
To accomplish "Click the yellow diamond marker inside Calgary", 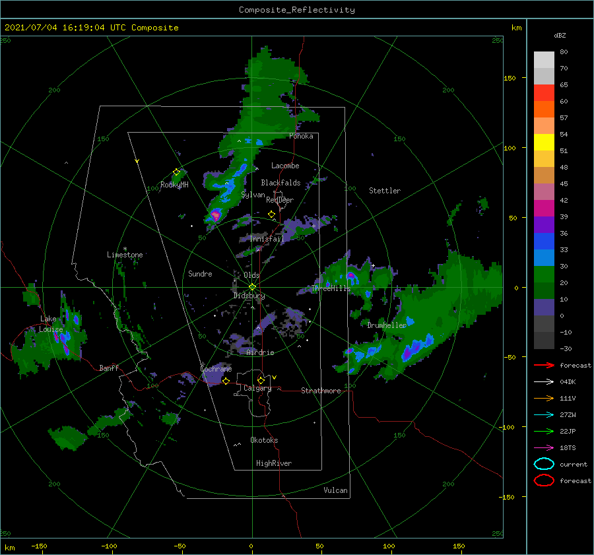I will click(261, 380).
